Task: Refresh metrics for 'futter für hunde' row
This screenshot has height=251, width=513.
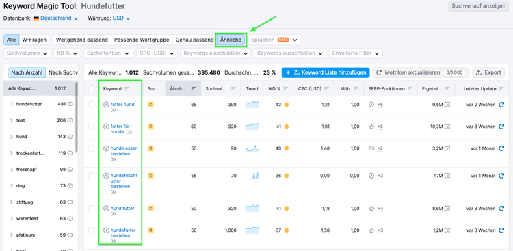Action: [501, 127]
